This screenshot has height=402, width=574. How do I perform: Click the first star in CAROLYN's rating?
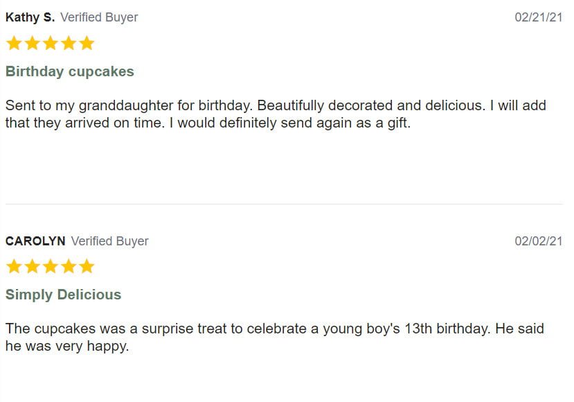click(x=14, y=267)
